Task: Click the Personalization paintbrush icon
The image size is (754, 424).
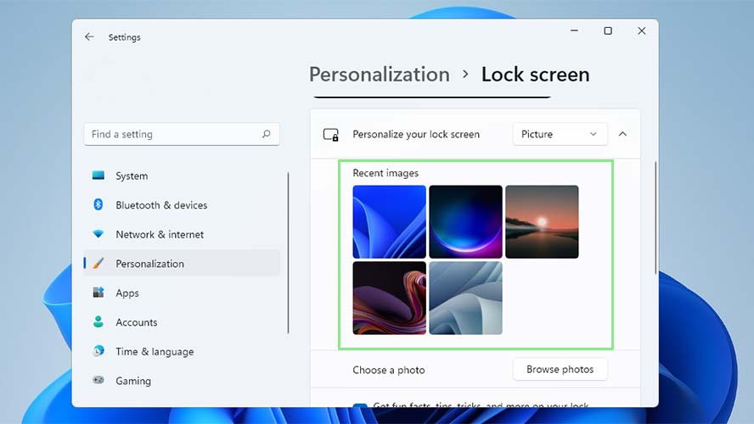Action: tap(98, 263)
